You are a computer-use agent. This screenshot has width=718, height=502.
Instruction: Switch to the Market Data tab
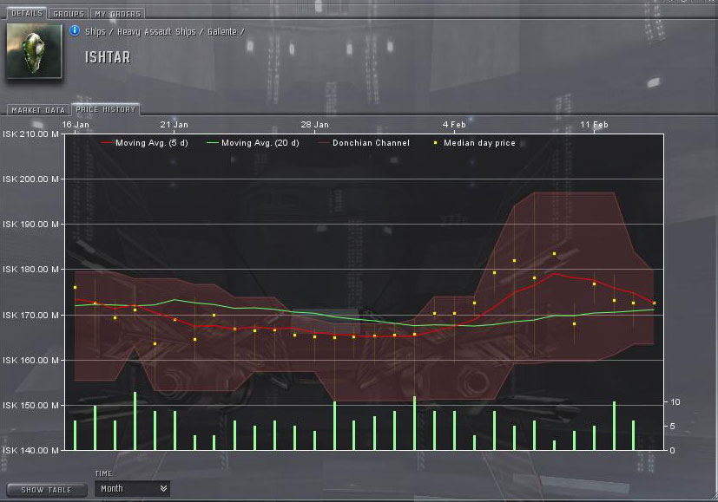[38, 110]
